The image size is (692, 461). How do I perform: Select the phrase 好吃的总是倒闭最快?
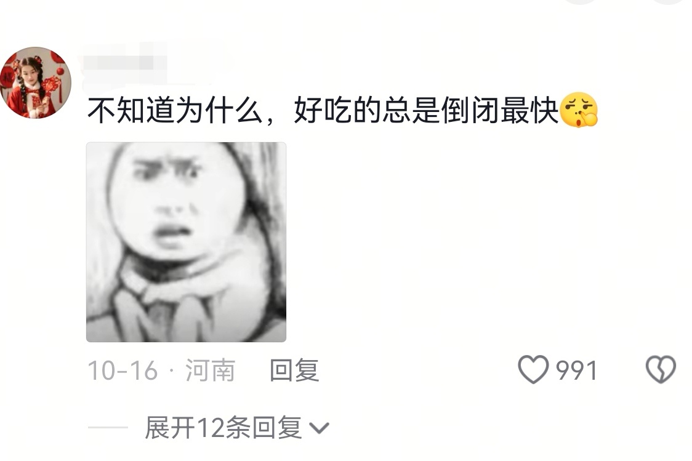(x=426, y=110)
